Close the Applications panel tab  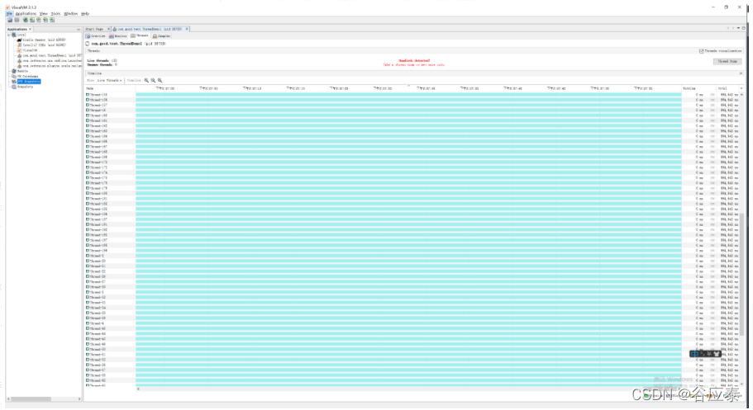30,29
